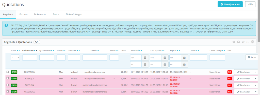Refresh the quotations list icon
Viewport: 260px width, 95px height.
(243, 42)
